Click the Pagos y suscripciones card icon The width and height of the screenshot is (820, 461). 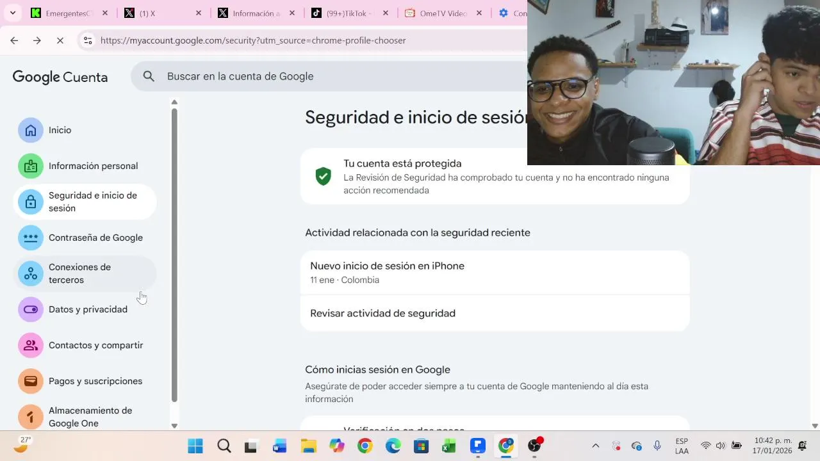(x=31, y=381)
